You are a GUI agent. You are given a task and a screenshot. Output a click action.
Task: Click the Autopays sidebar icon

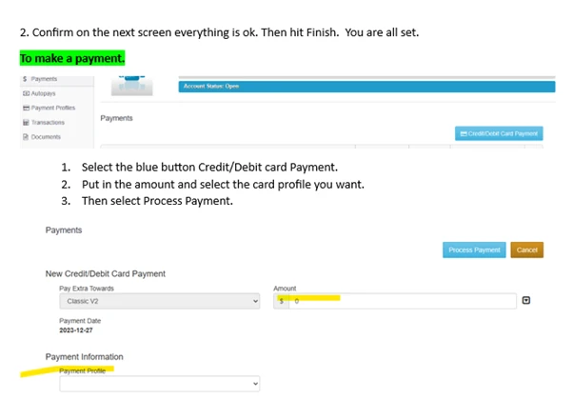24,92
